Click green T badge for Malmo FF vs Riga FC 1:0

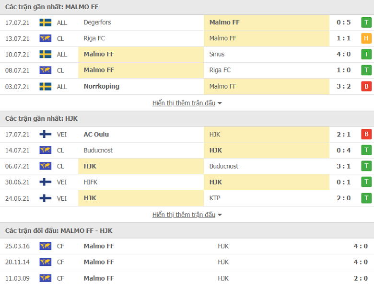coord(366,70)
